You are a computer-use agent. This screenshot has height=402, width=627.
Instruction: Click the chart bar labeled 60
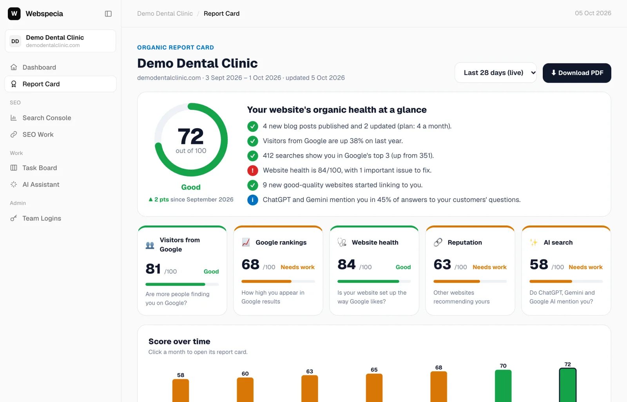point(245,389)
